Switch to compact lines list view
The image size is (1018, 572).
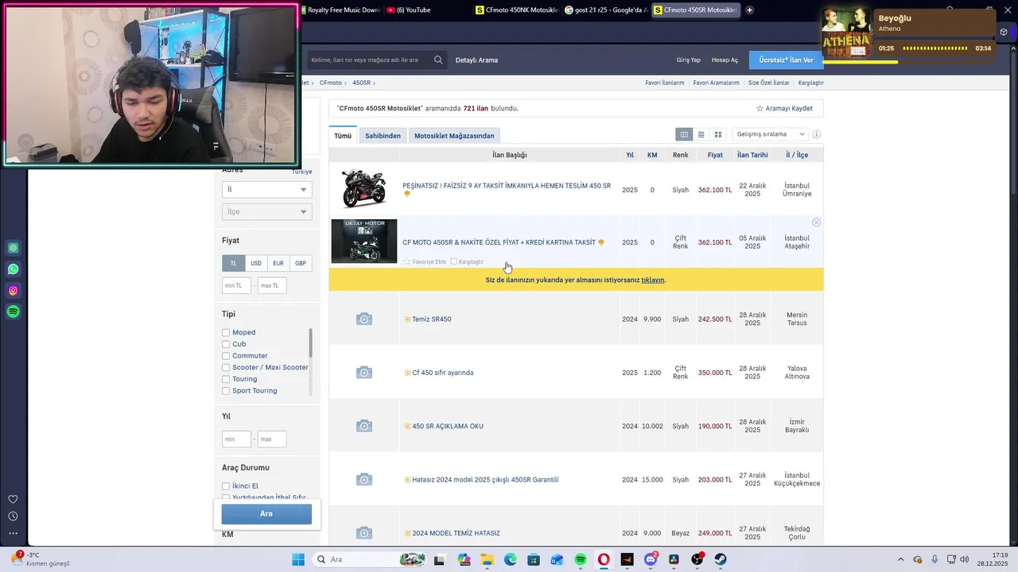[x=701, y=134]
